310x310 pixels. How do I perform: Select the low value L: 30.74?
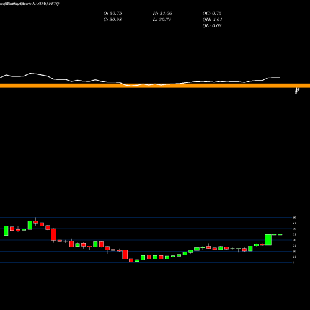[x=162, y=20]
